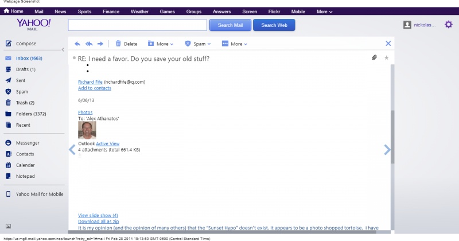Open Games in top navigation
Image resolution: width=459 pixels, height=241 pixels.
point(167,11)
